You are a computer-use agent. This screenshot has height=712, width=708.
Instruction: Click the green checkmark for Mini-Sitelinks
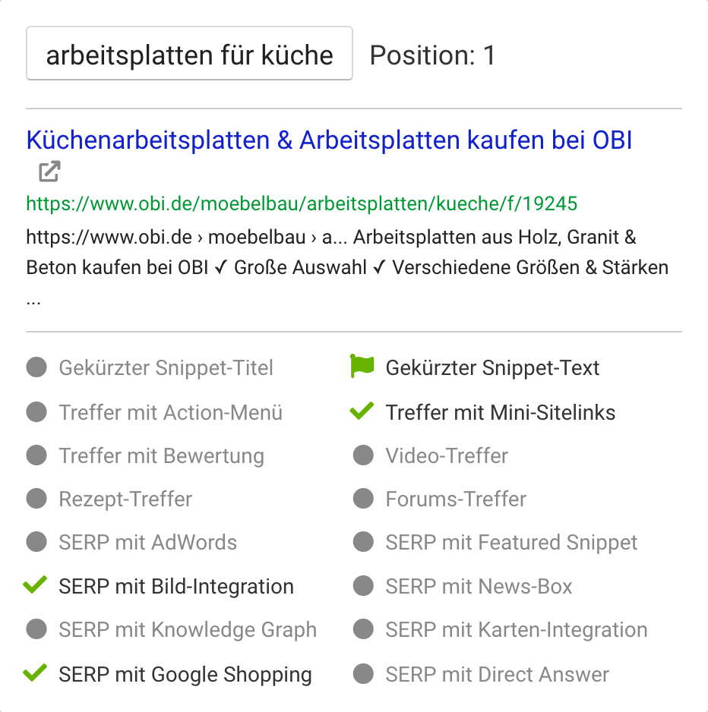click(x=362, y=411)
